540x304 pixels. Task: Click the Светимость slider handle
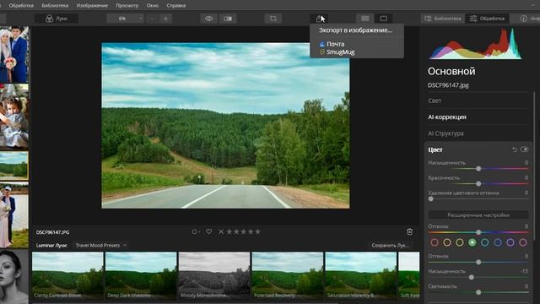pos(478,292)
